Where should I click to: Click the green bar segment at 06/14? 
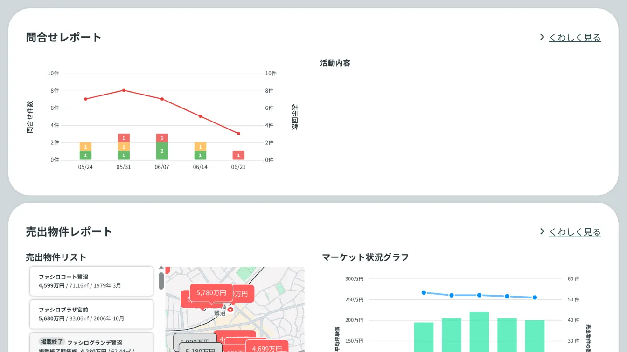(200, 156)
